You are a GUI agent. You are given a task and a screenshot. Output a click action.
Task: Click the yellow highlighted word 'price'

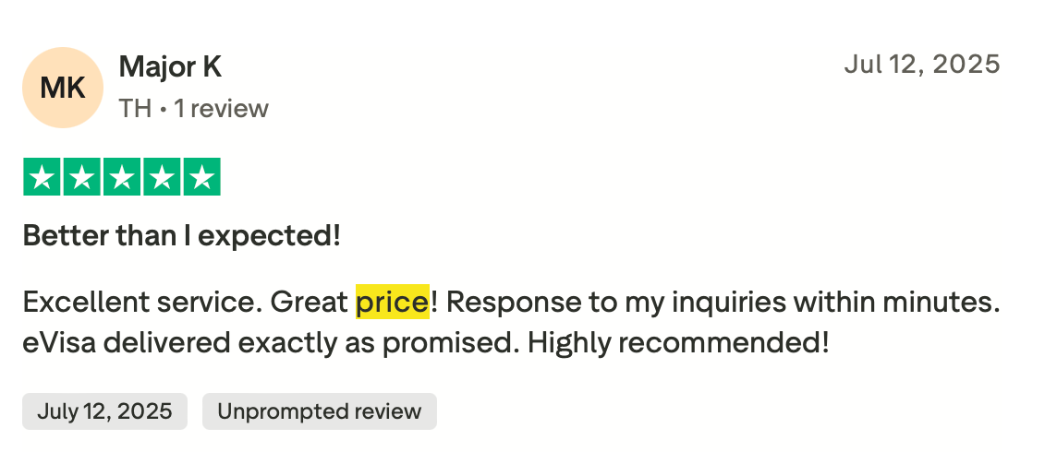tap(392, 302)
